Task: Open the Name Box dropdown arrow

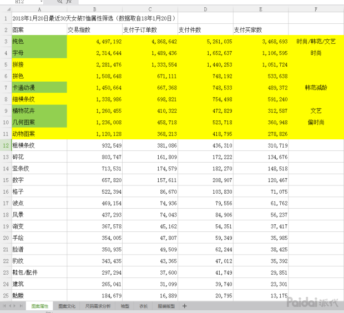Action: [x=42, y=2]
